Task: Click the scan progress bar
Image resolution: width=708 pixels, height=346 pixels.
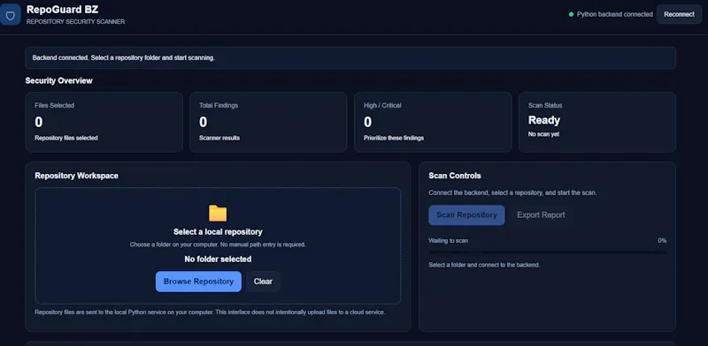Action: (547, 252)
